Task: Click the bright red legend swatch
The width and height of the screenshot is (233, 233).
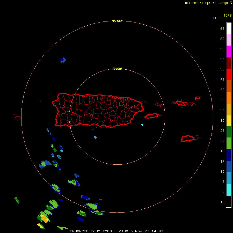Action: [x=229, y=75]
